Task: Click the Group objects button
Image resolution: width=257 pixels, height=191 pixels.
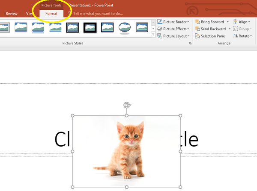Action: click(243, 29)
